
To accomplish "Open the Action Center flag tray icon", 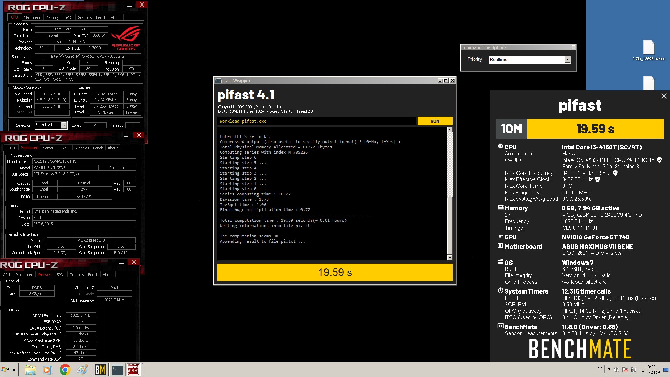I will pos(625,369).
